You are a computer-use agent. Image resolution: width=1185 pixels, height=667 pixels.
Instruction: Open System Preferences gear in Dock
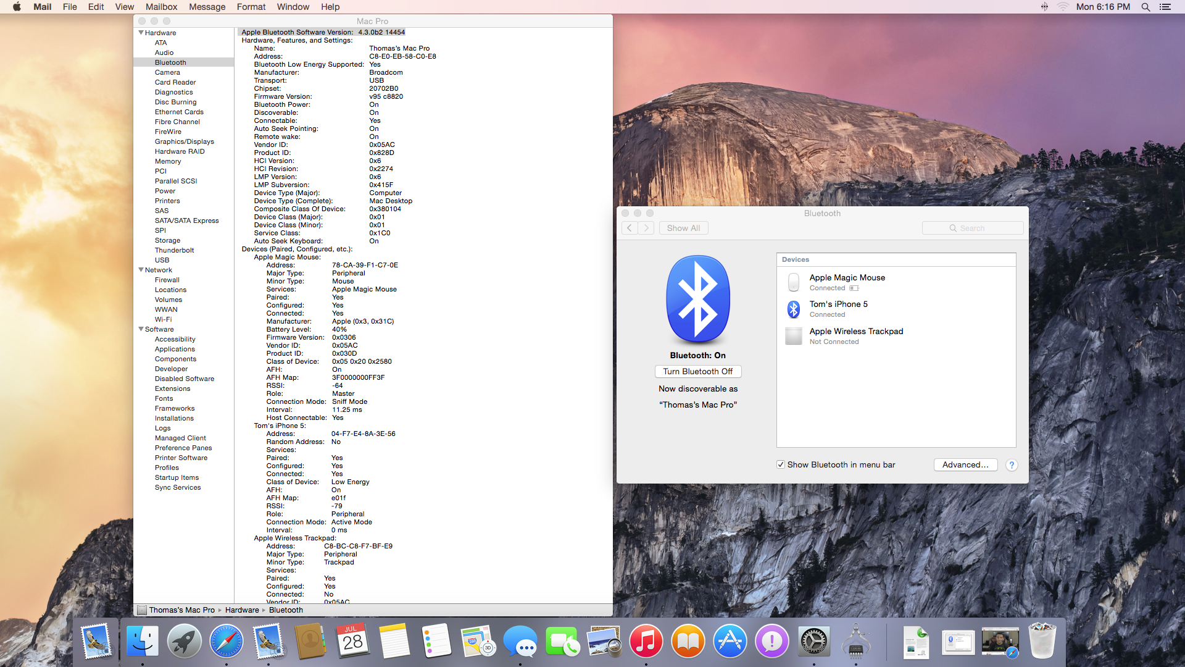pyautogui.click(x=813, y=641)
